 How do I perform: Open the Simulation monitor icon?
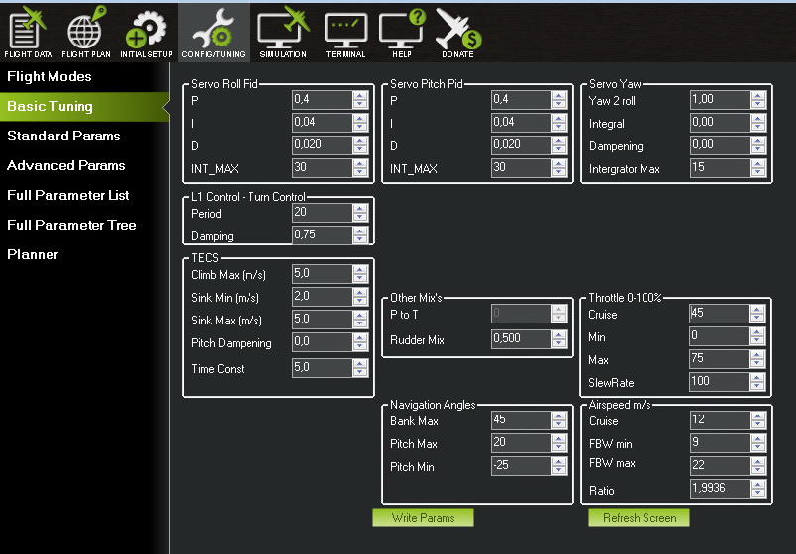tap(283, 30)
